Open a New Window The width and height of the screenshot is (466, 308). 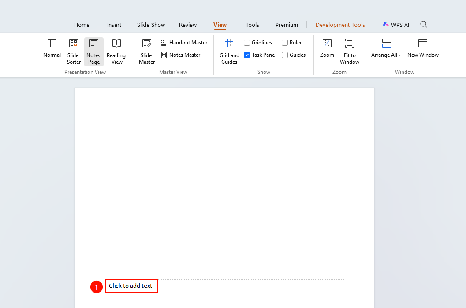click(x=423, y=48)
